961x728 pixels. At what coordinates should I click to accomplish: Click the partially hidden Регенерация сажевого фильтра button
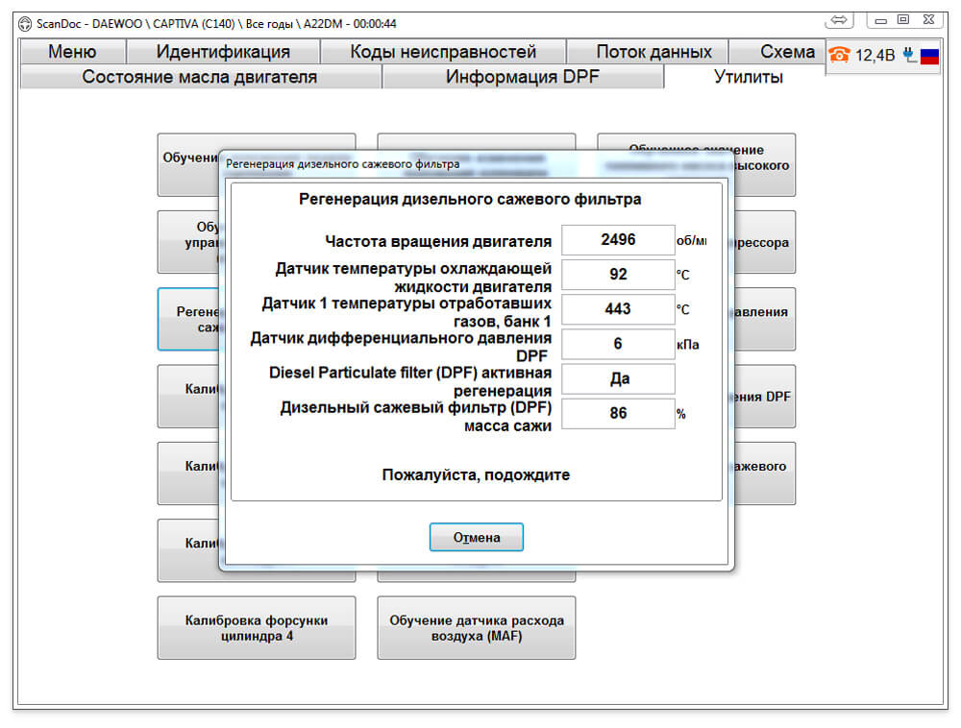(188, 319)
